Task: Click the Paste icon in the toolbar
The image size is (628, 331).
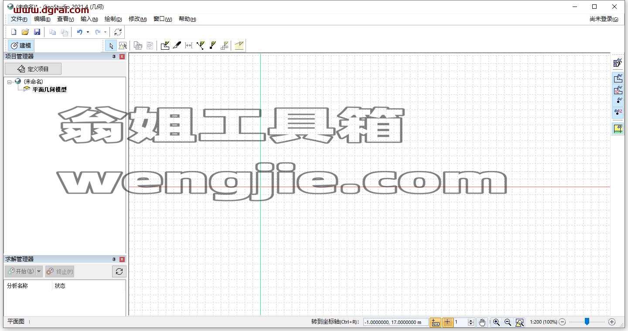Action: 65,32
